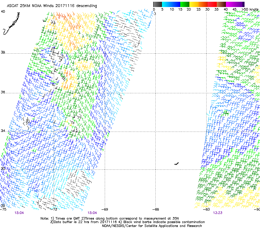
Task: Click the longitude label "-66"
Action: coord(156,209)
